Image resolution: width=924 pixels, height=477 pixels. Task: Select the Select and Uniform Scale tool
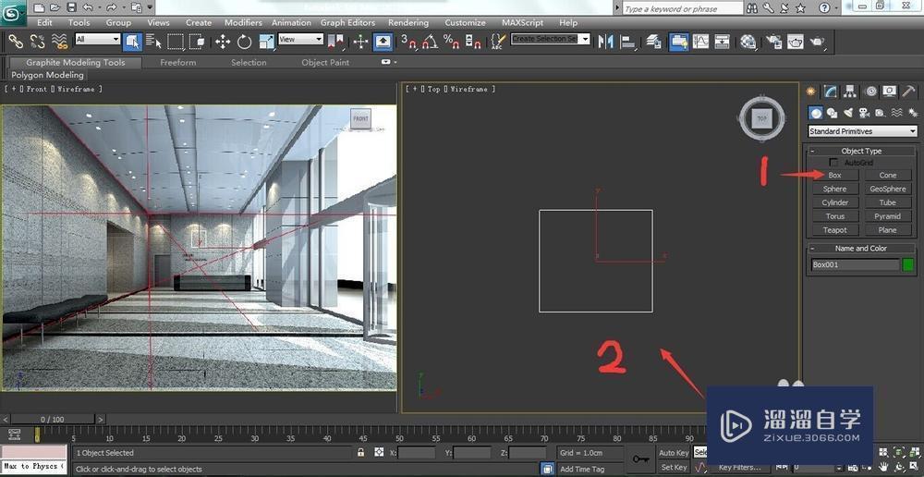pos(266,42)
